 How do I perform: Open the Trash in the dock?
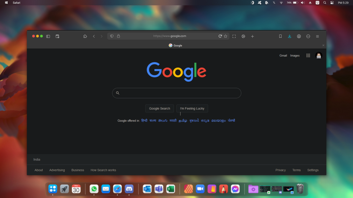point(300,189)
